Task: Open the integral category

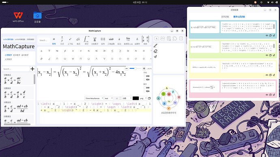Action: point(86,41)
